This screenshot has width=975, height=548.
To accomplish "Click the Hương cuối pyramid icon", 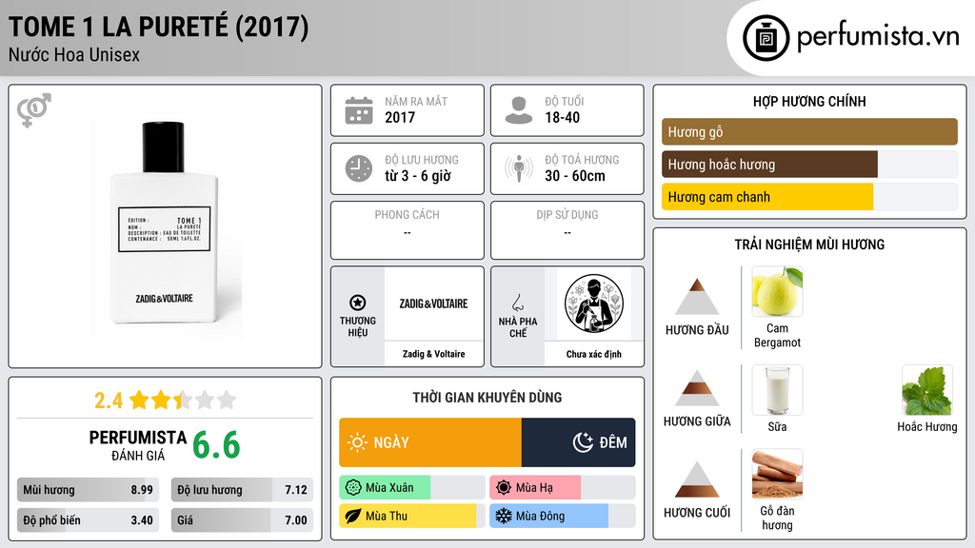I will pyautogui.click(x=697, y=479).
